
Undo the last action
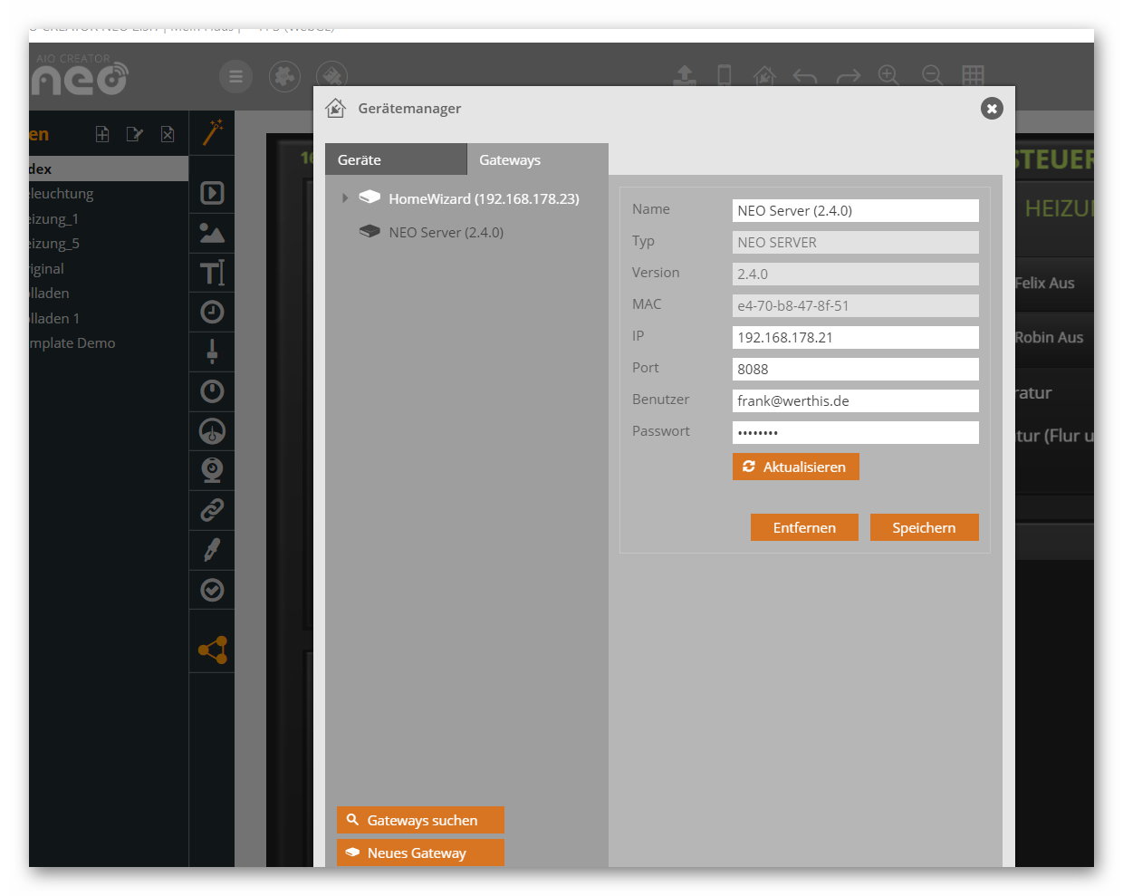(x=805, y=76)
